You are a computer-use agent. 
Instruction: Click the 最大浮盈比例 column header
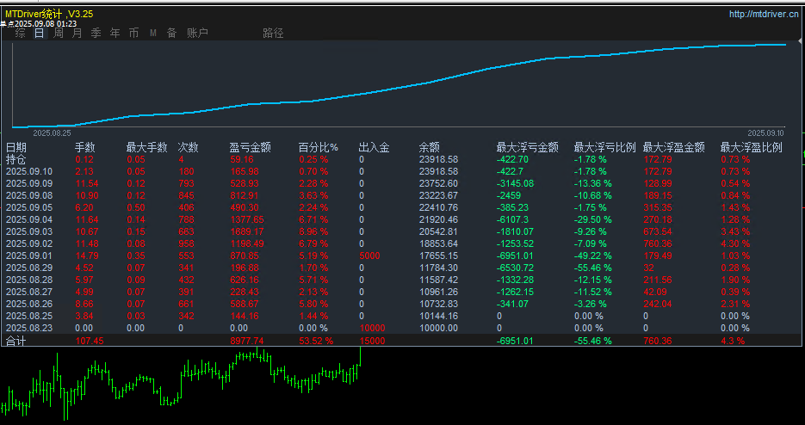pyautogui.click(x=751, y=148)
